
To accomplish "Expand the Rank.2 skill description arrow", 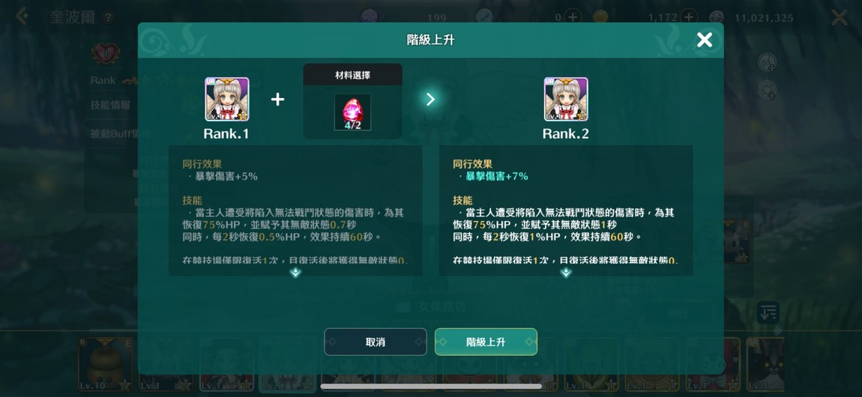I will [566, 273].
